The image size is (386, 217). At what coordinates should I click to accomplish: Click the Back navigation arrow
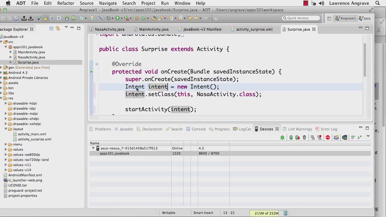197,18
